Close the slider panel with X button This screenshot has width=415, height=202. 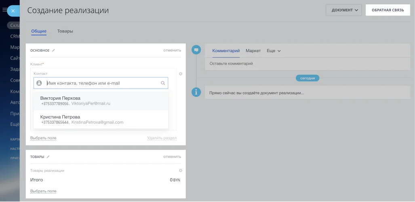13,11
